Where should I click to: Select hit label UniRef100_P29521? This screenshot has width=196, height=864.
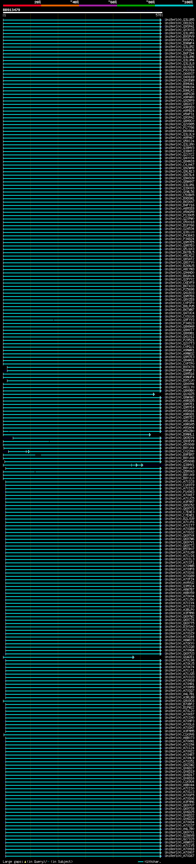[x=179, y=340]
